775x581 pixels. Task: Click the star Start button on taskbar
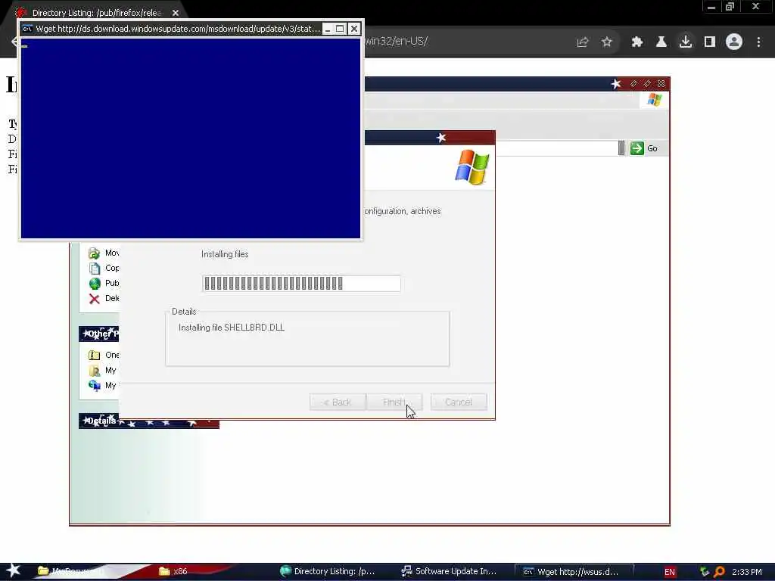(x=14, y=570)
